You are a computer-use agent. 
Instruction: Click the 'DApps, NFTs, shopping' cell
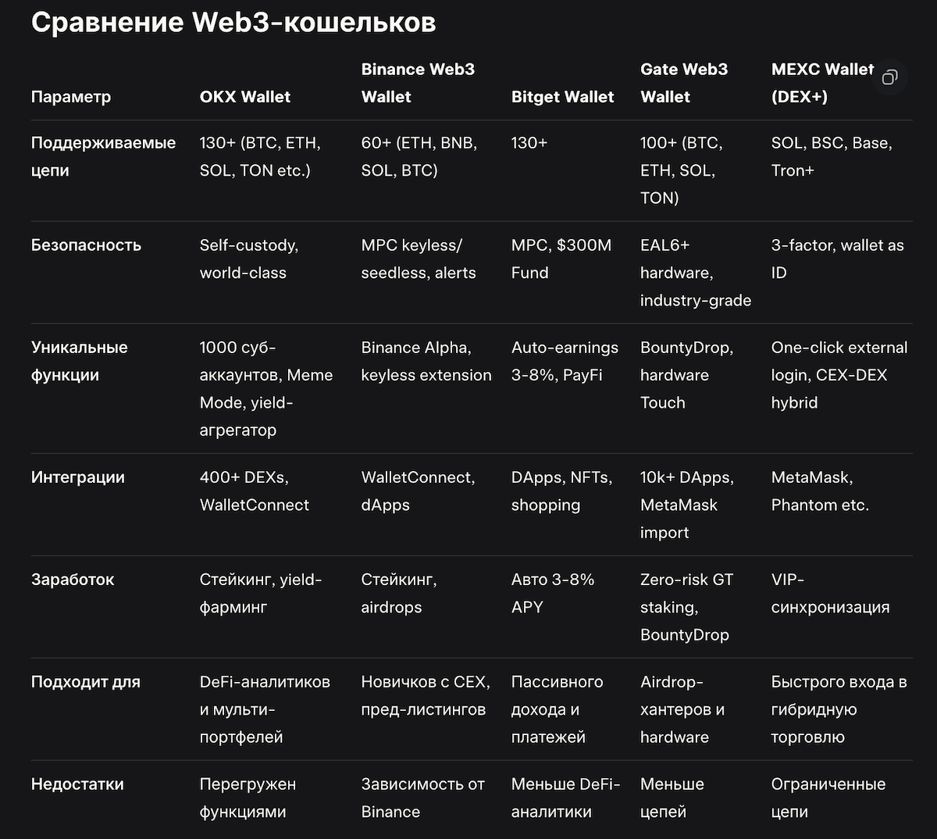[562, 491]
